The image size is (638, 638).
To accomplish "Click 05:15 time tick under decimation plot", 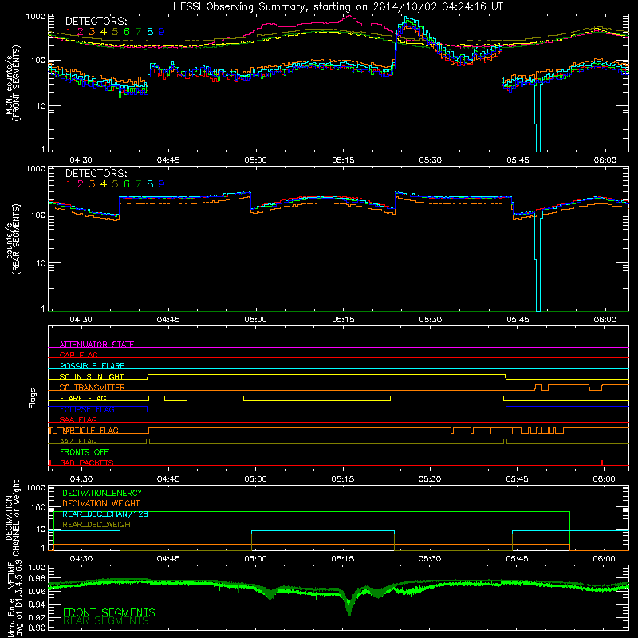I will coord(343,559).
